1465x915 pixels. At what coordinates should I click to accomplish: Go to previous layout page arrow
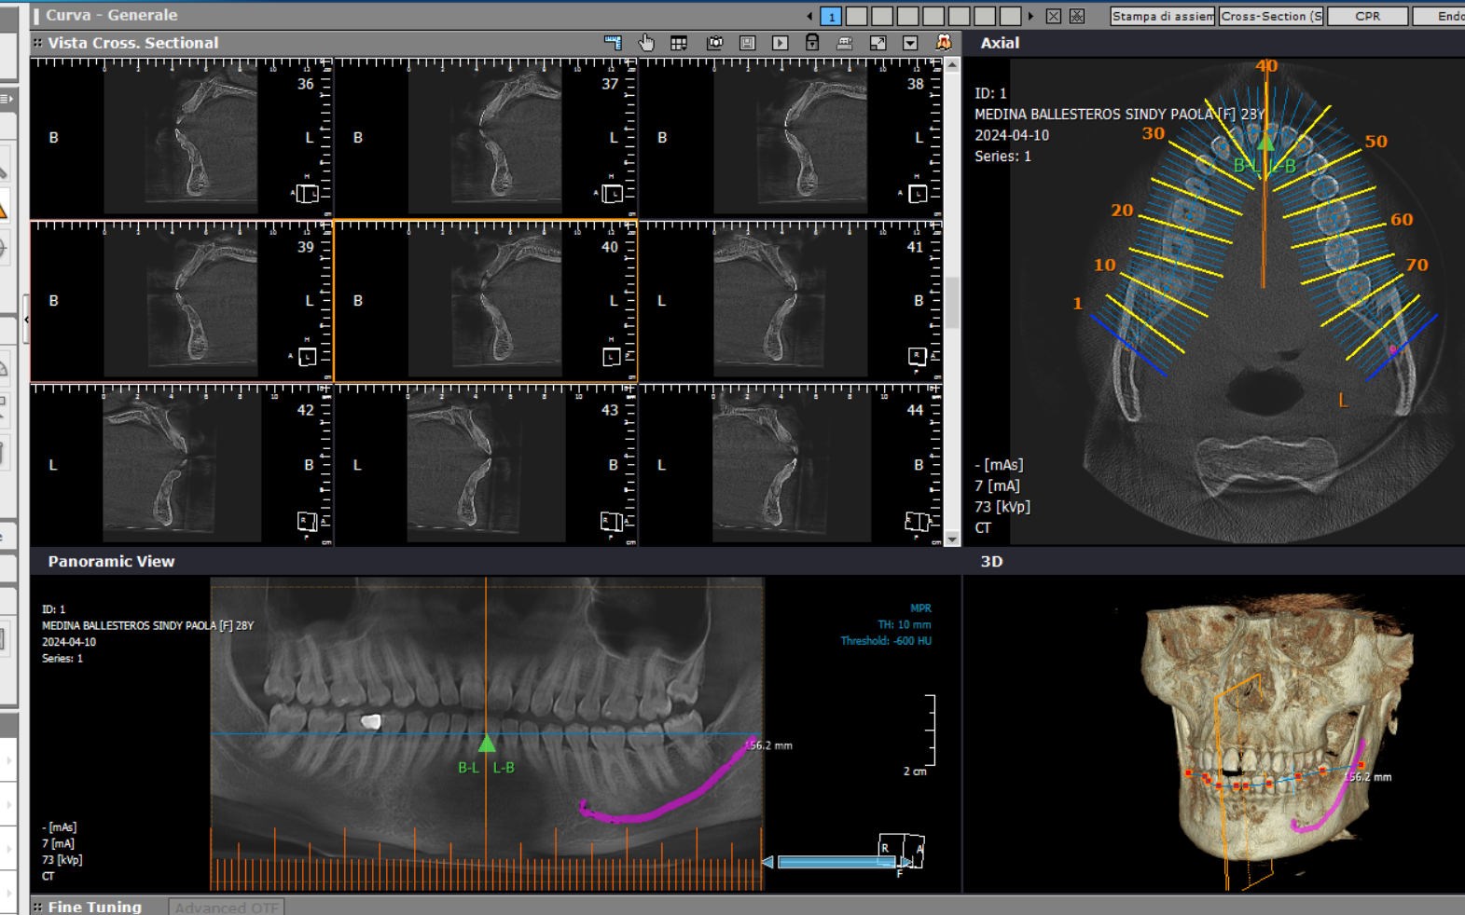809,16
